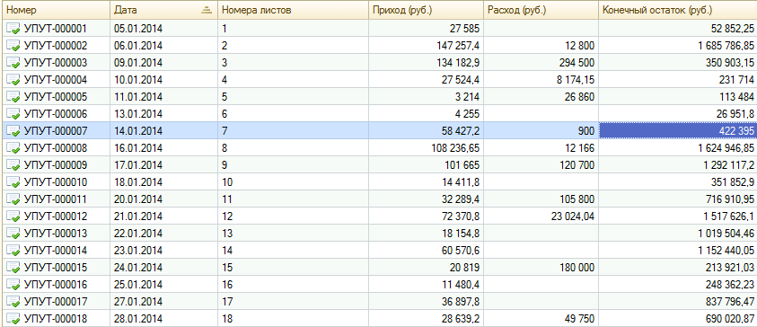Click the Расход (руб.) column header
The width and height of the screenshot is (757, 327).
(541, 10)
